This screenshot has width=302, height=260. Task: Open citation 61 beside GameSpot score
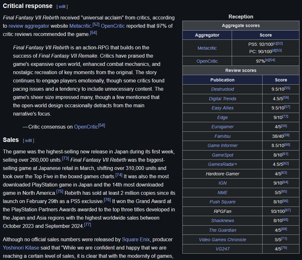point(285,154)
